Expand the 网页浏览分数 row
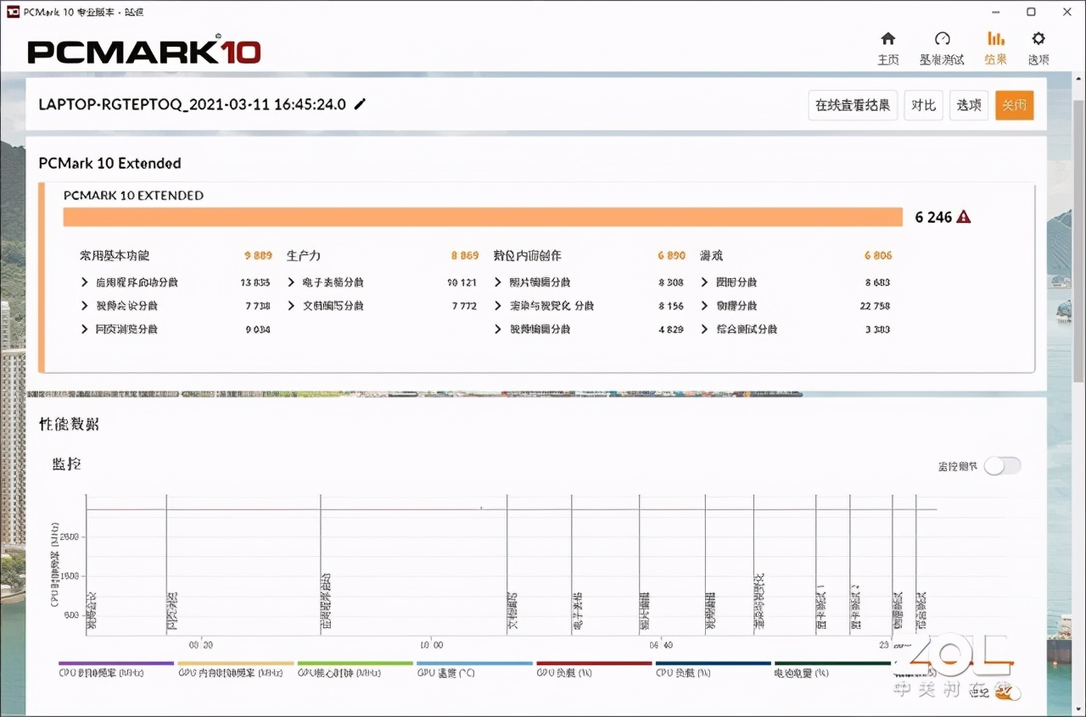1086x717 pixels. [x=120, y=329]
